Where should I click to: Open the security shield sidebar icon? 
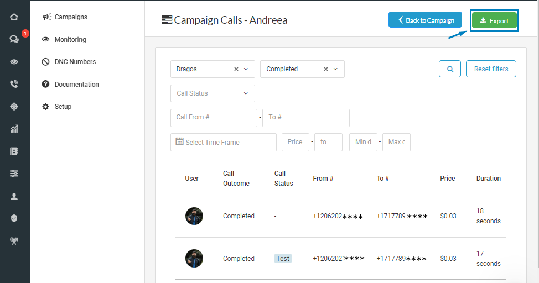pyautogui.click(x=14, y=218)
